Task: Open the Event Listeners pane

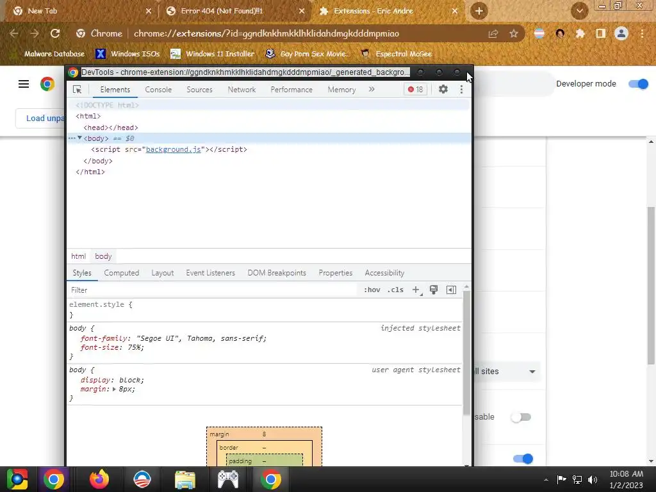Action: click(210, 273)
